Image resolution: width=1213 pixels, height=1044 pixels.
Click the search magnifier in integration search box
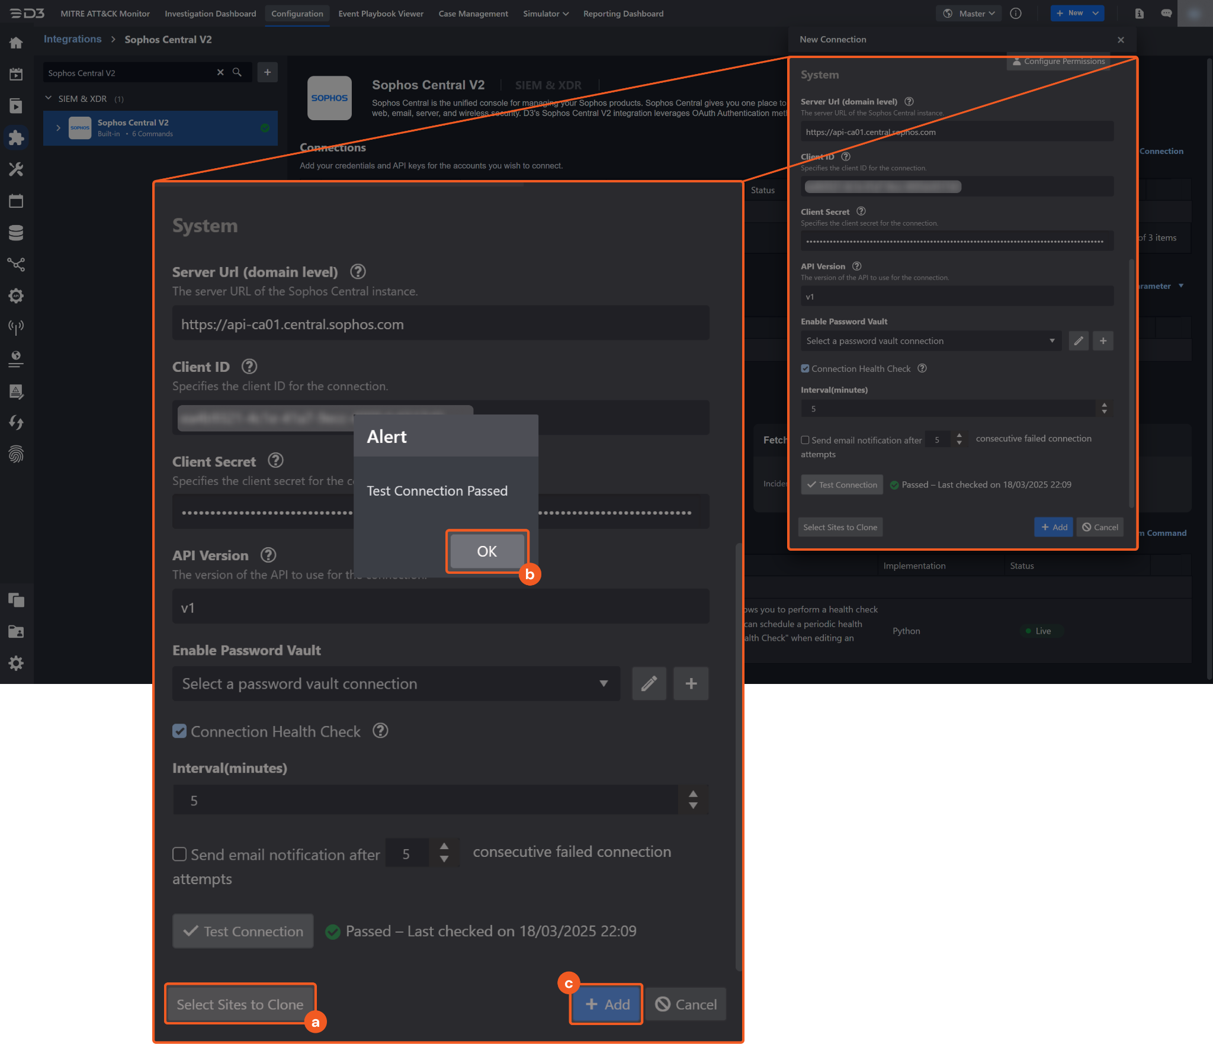tap(237, 72)
